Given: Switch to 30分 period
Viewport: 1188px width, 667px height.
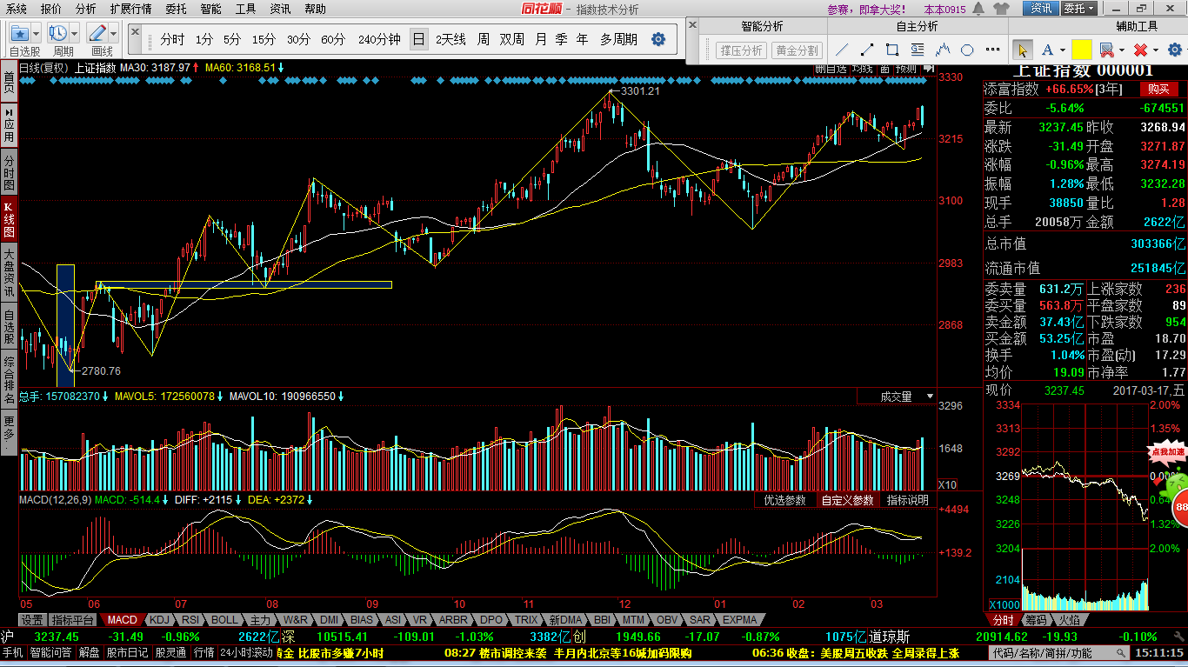Looking at the screenshot, I should [298, 39].
